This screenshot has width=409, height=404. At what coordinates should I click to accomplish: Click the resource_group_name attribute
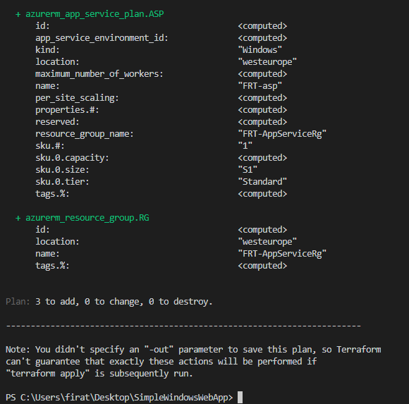pos(84,134)
